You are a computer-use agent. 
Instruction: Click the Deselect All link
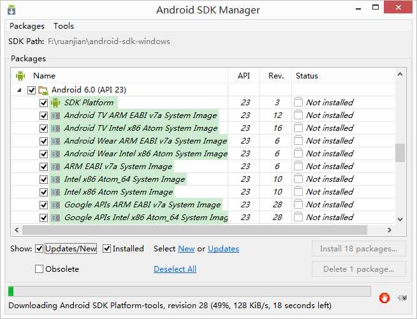pyautogui.click(x=175, y=269)
